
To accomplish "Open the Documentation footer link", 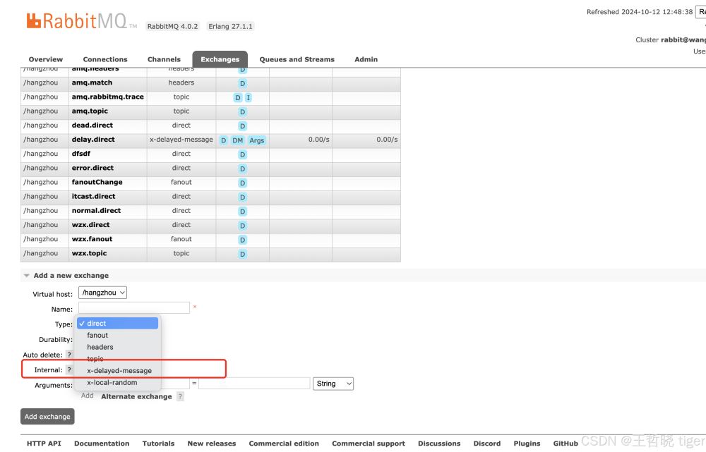I will click(102, 444).
